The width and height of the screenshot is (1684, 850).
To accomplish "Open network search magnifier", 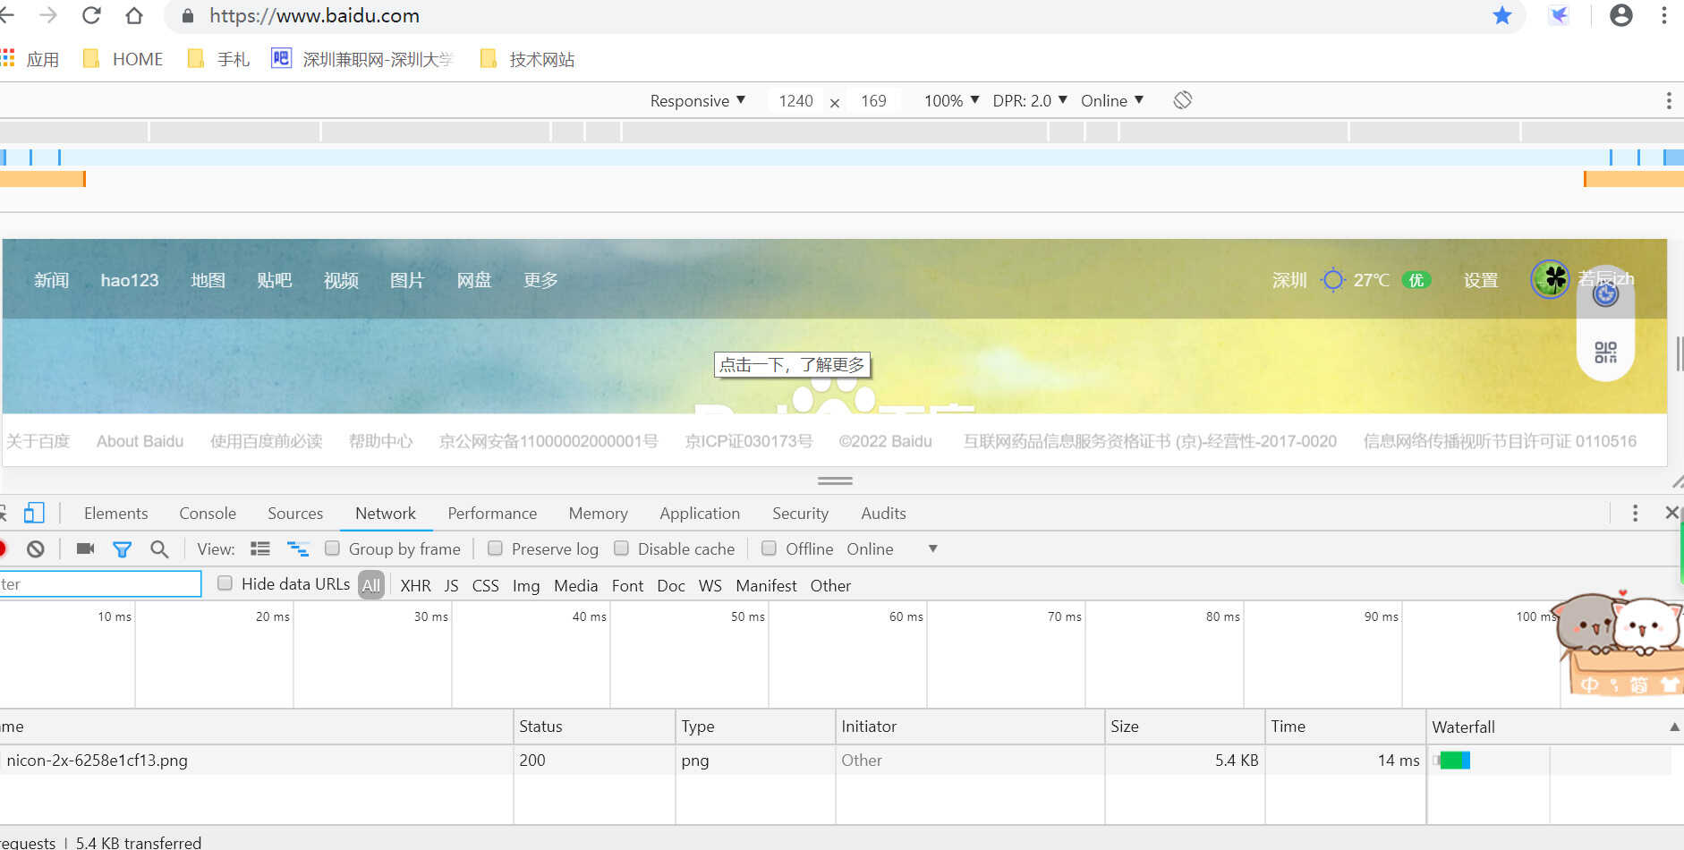I will pyautogui.click(x=159, y=549).
